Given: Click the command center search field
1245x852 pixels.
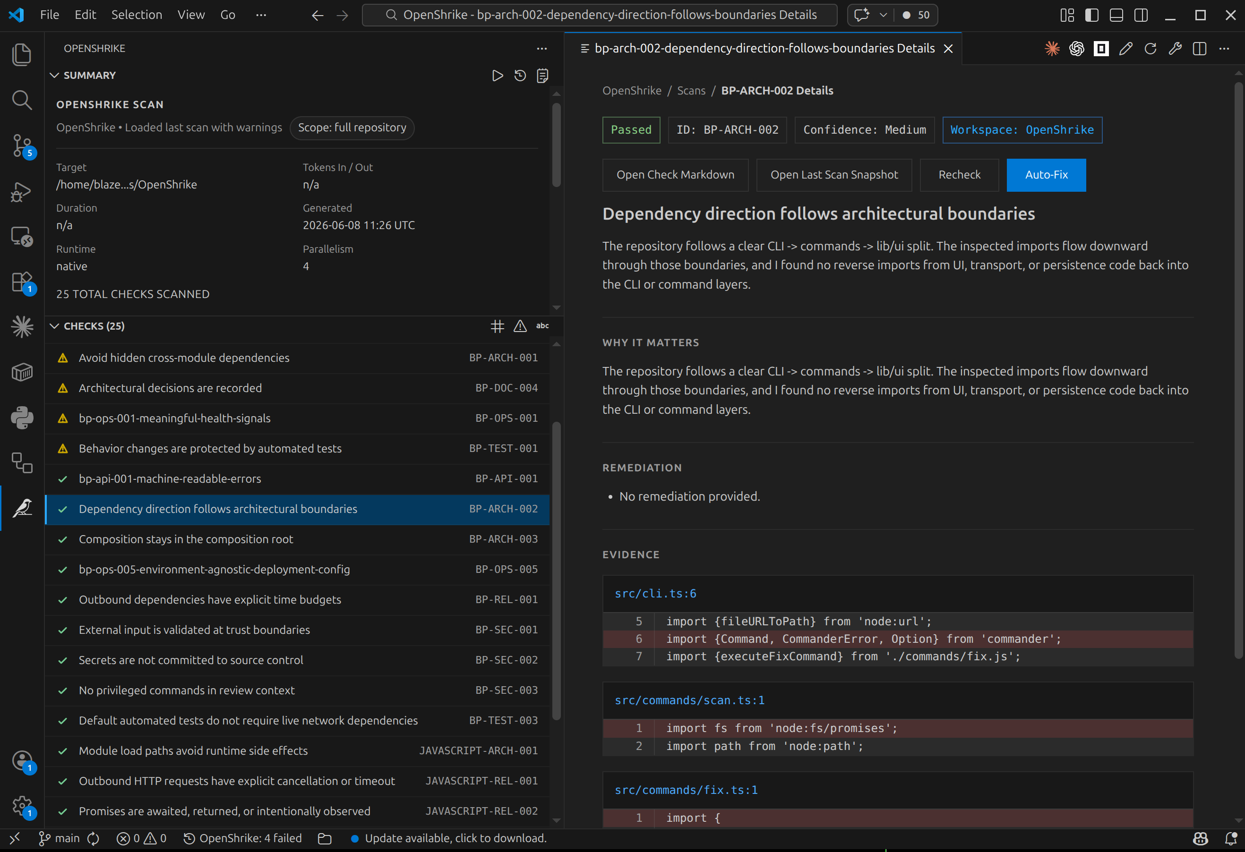Looking at the screenshot, I should [x=600, y=15].
